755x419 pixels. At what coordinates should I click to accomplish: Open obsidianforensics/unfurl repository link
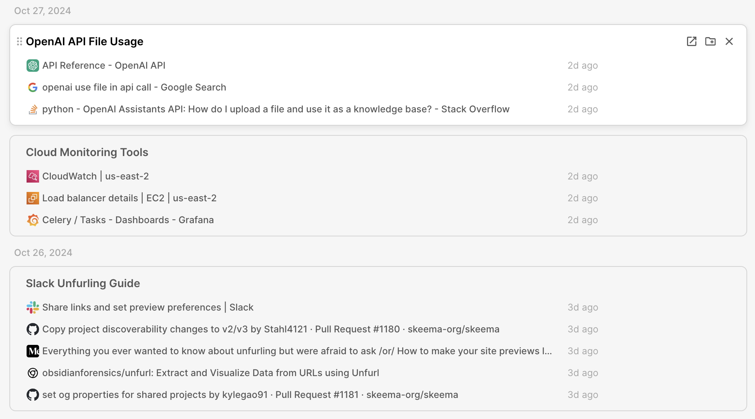click(x=211, y=373)
